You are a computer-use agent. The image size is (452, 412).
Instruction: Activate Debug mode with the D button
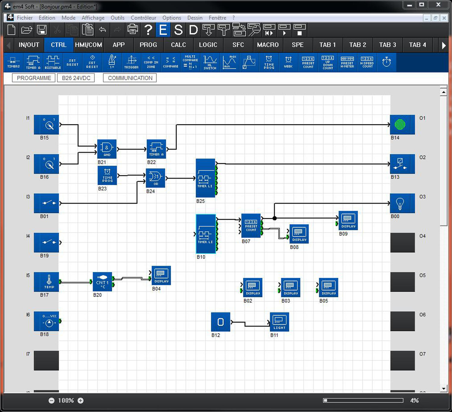[193, 30]
